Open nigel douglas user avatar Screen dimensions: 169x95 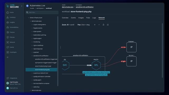coord(8,83)
